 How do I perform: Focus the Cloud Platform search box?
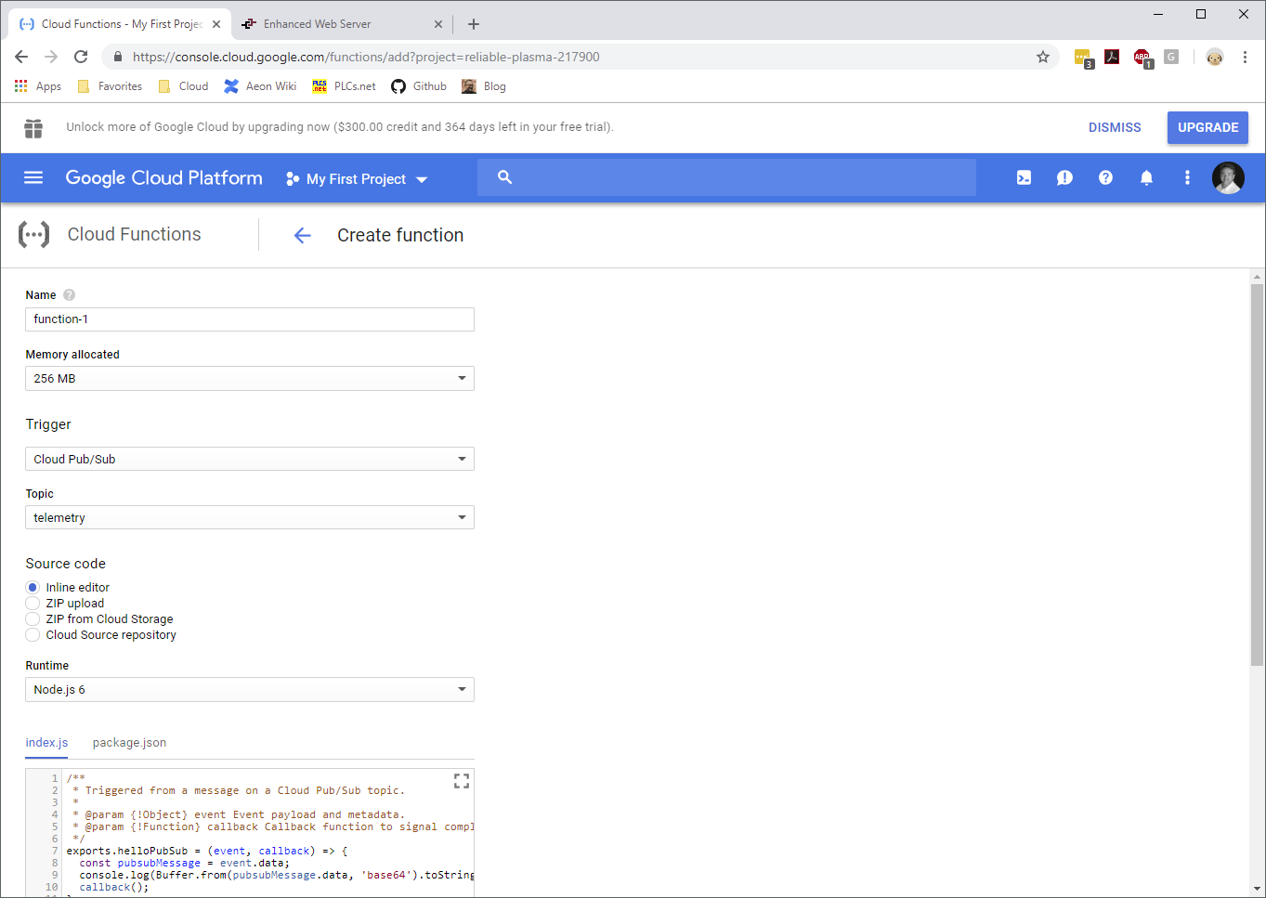click(x=726, y=176)
